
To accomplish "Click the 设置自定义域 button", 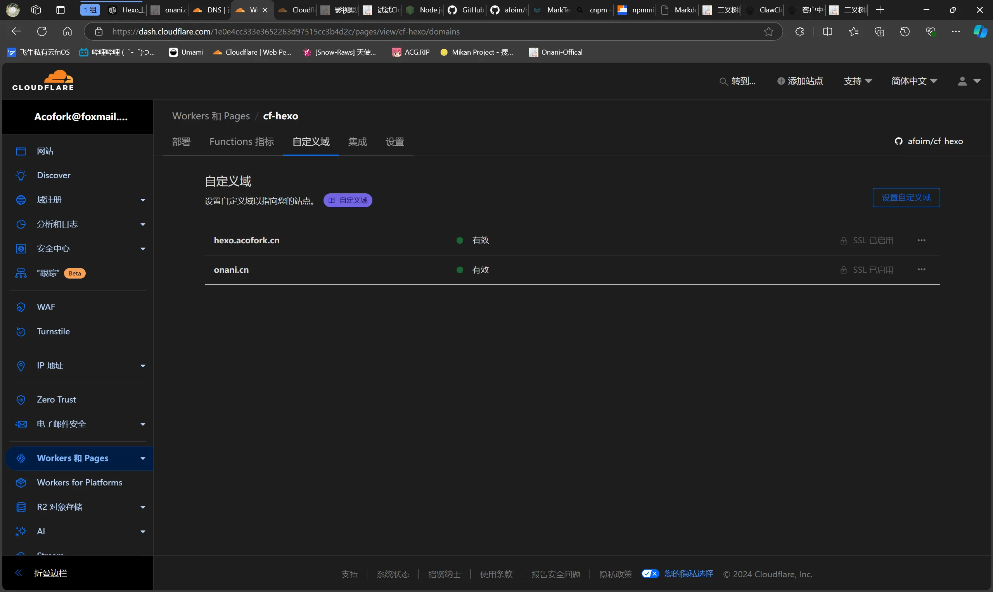I will coord(906,198).
